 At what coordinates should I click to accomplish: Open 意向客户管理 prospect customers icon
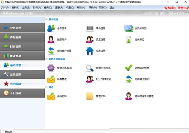pos(51,51)
